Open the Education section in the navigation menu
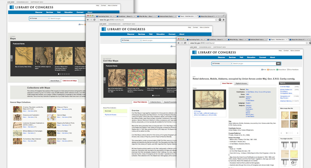The width and height of the screenshot is (311, 168). point(251,57)
